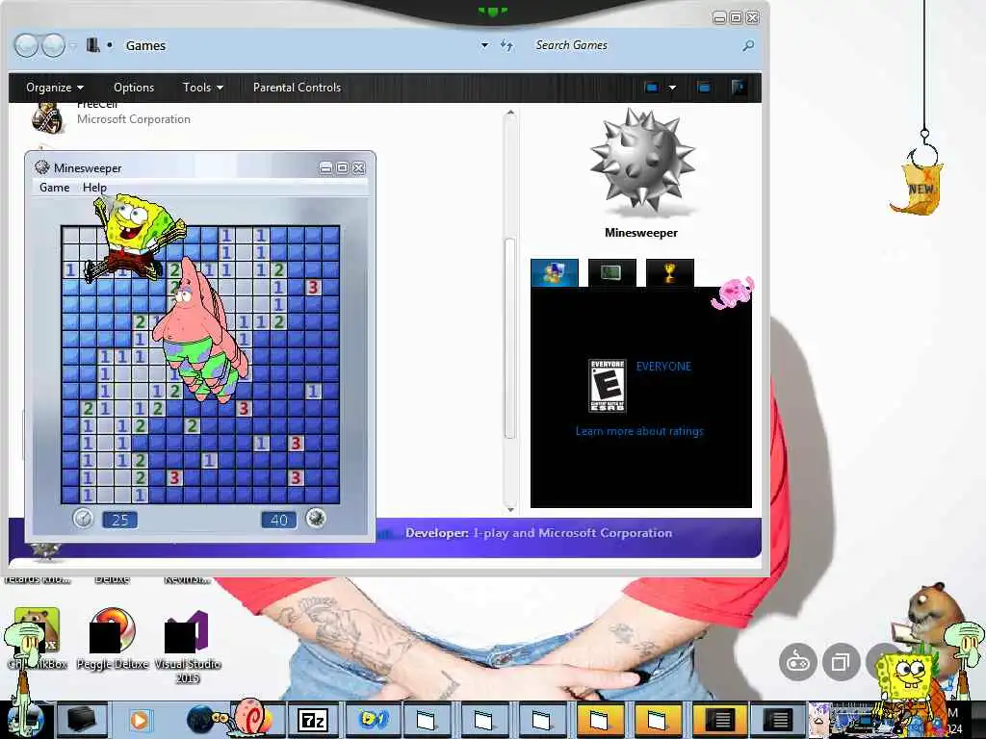Click the mine icon beside the counter
Viewport: 986px width, 739px height.
point(316,518)
